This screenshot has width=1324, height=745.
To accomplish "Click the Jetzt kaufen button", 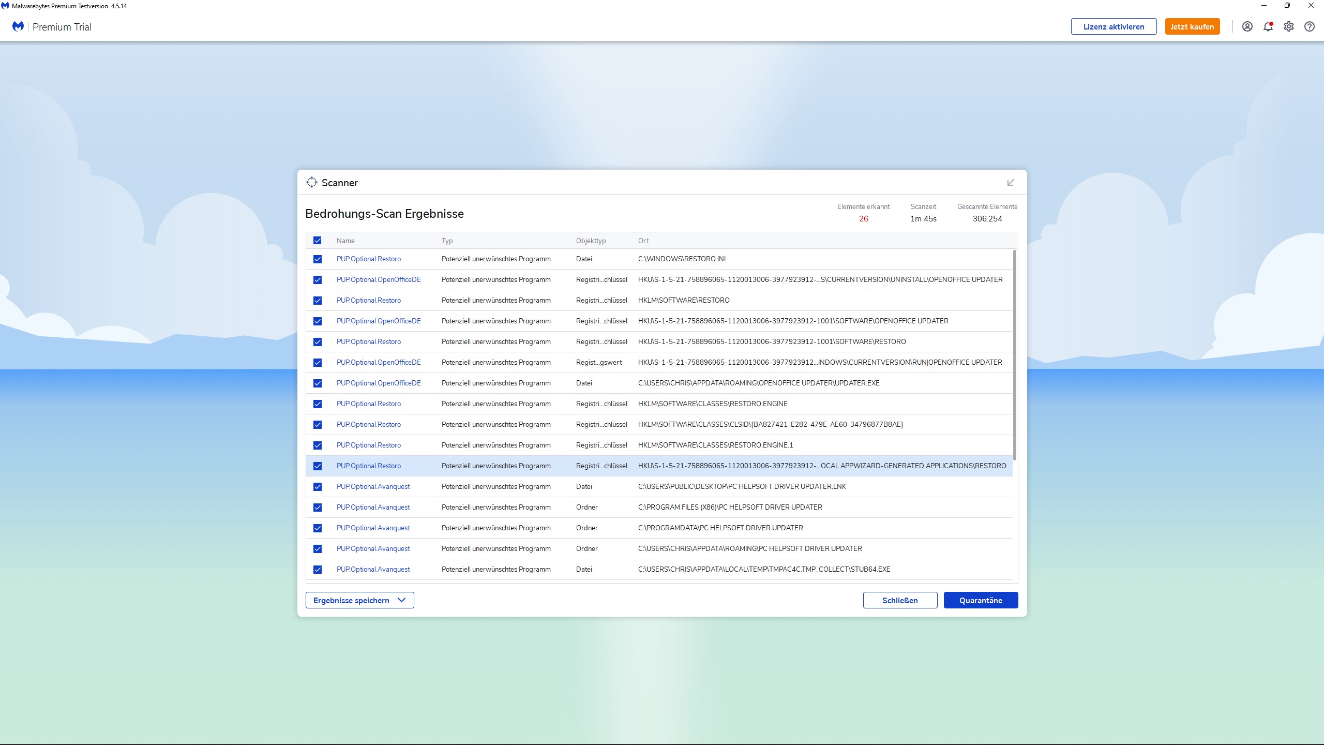I will click(1192, 26).
